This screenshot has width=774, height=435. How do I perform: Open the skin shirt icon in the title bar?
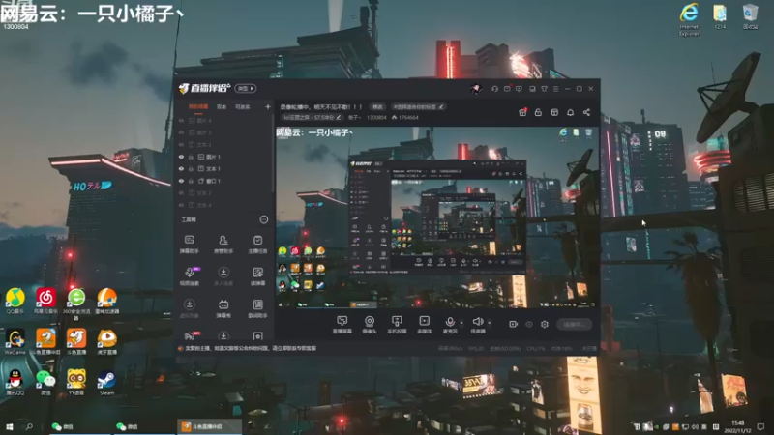pos(544,89)
